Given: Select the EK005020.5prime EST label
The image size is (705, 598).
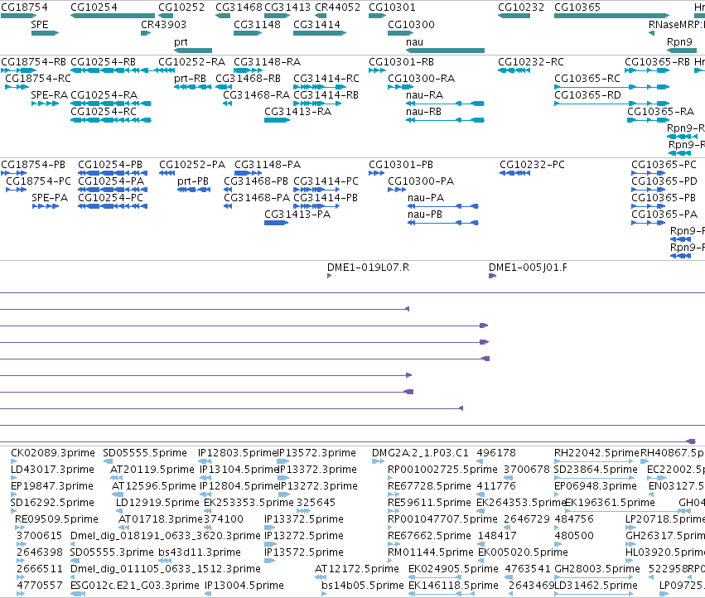Looking at the screenshot, I should [x=523, y=552].
